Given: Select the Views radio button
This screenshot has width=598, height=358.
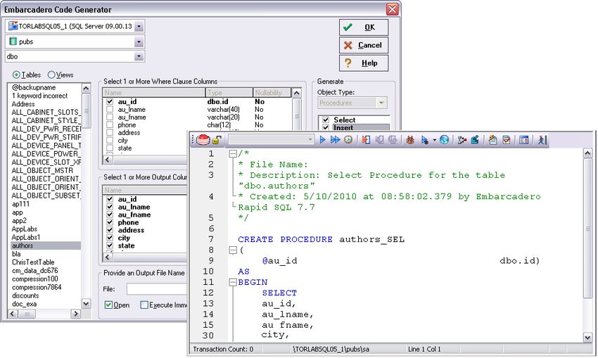Looking at the screenshot, I should coord(51,75).
